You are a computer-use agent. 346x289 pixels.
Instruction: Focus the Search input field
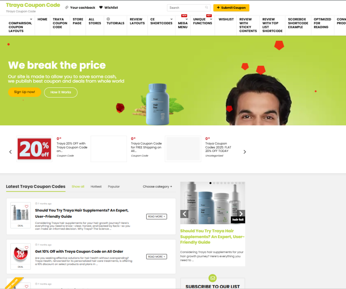coord(187,8)
